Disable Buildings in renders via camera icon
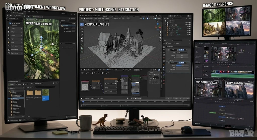This screenshot has height=140, width=257. (190, 25)
